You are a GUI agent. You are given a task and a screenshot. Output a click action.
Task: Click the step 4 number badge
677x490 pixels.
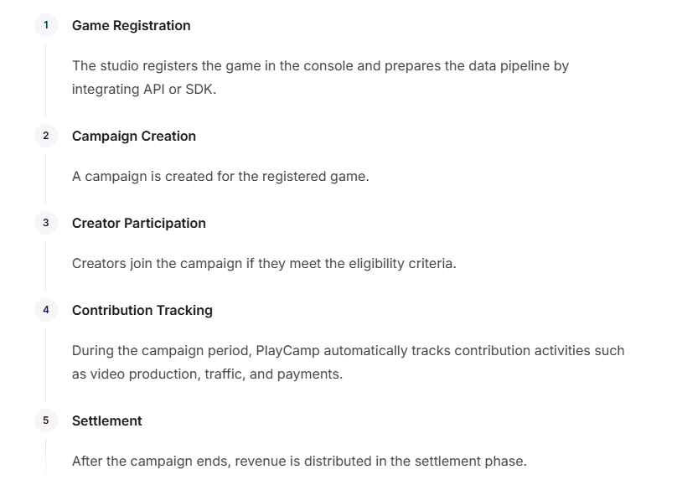[x=46, y=310]
